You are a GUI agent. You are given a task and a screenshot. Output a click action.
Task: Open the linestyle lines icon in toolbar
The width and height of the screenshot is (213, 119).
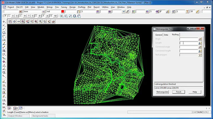coord(109,11)
